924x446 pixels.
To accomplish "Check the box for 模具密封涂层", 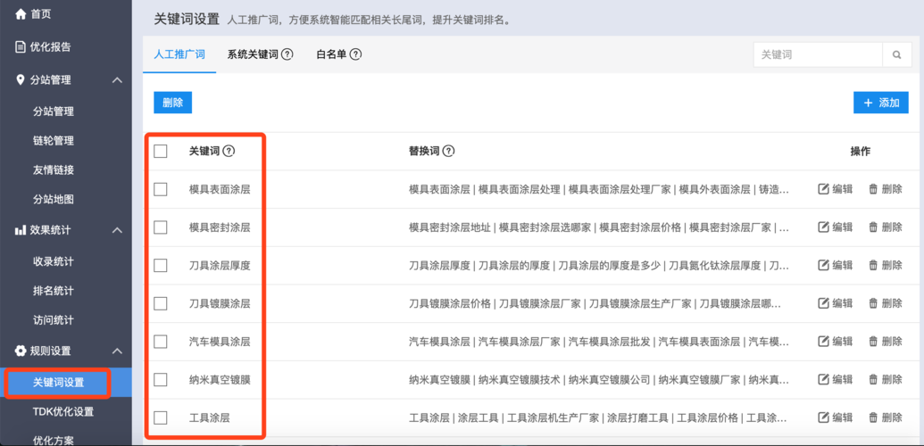I will tap(161, 227).
